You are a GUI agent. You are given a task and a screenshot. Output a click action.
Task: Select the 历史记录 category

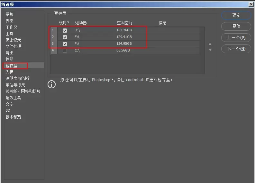pyautogui.click(x=13, y=40)
